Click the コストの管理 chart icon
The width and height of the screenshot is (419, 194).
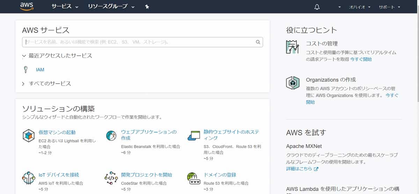tap(292, 47)
